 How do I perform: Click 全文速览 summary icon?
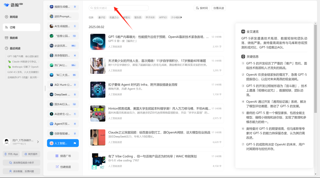(243, 32)
